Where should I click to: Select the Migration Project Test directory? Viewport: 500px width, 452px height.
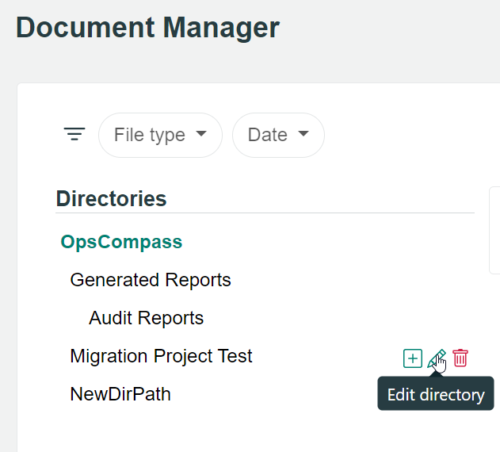pos(161,356)
